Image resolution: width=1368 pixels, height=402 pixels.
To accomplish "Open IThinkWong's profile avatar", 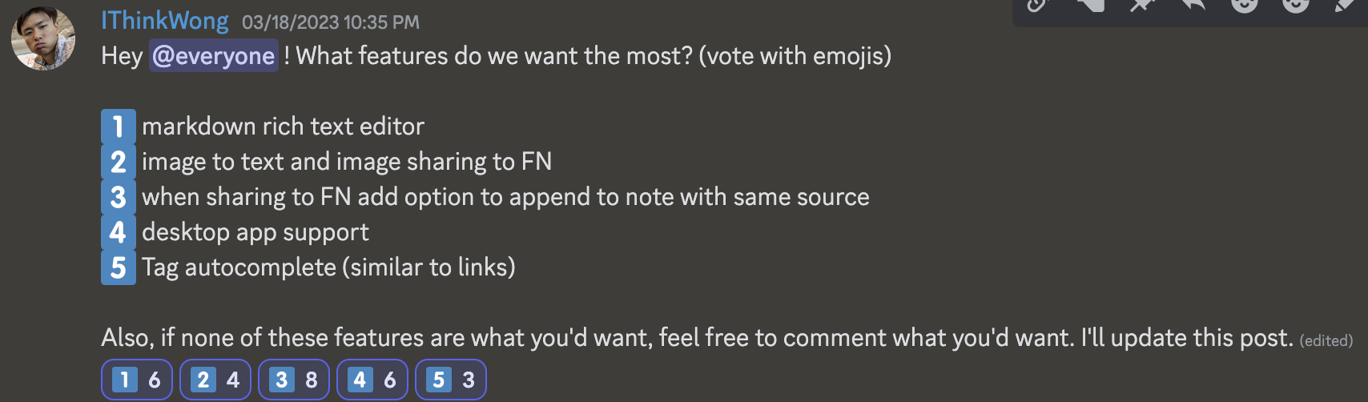I will pos(43,38).
